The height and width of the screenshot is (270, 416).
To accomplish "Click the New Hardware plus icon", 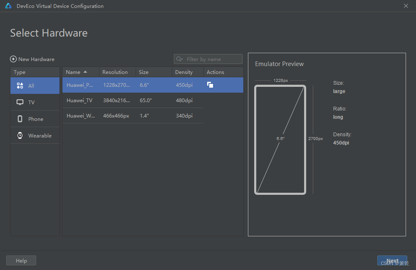I will pyautogui.click(x=13, y=59).
